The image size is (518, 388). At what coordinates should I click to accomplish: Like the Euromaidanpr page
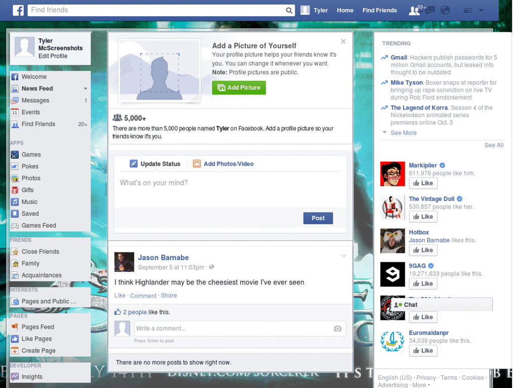[x=423, y=351]
